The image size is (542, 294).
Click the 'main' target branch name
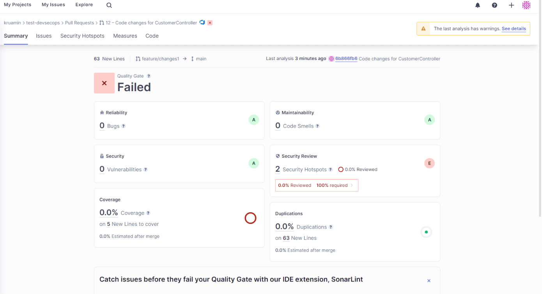tap(201, 59)
